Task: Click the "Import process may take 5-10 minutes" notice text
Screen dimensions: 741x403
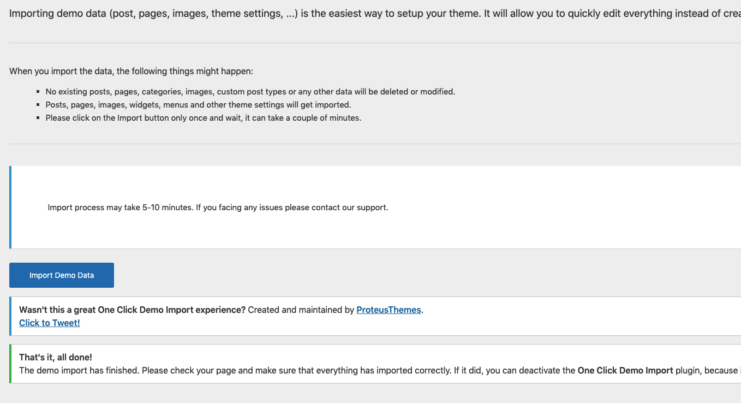Action: pos(218,208)
